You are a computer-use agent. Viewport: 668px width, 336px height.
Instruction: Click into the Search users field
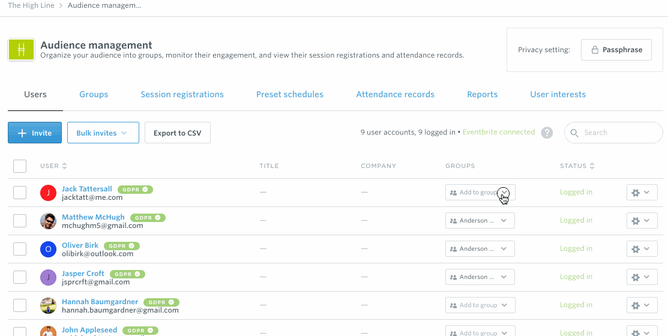(x=613, y=133)
